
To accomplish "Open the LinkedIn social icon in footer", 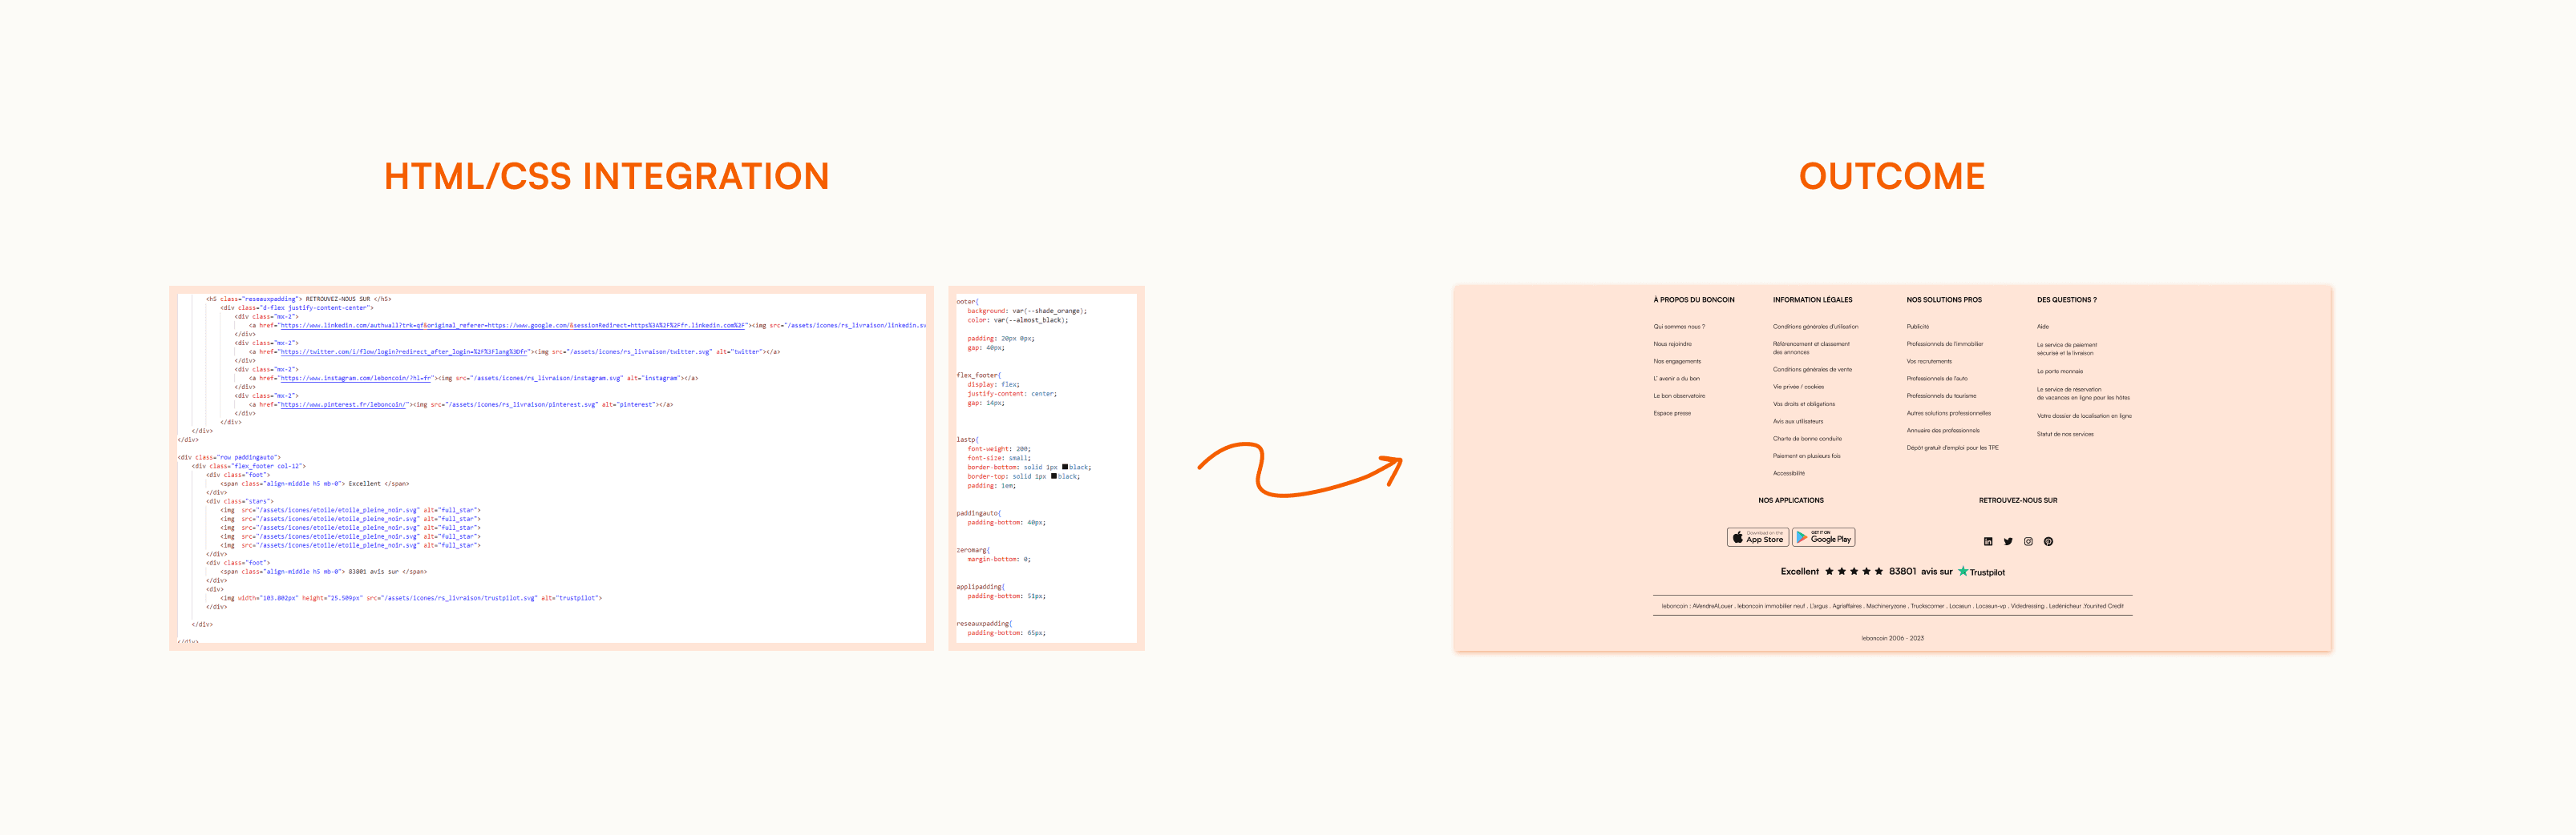I will pos(1988,541).
